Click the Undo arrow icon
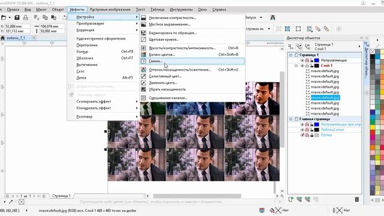Viewport: 384px width, 216px height. pyautogui.click(x=64, y=17)
